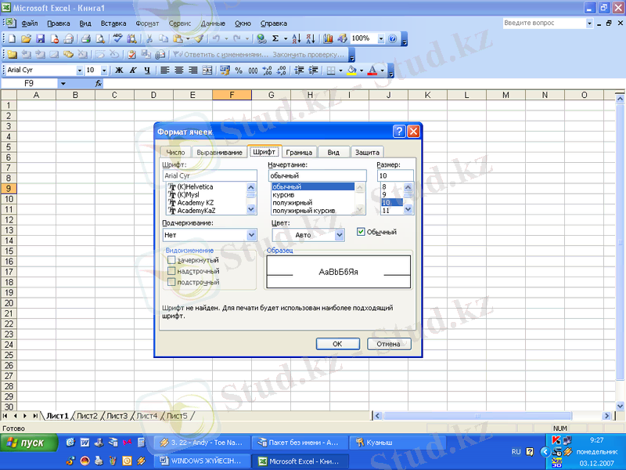Click the Размер size input field
Screen dimensions: 626x470
(395, 175)
